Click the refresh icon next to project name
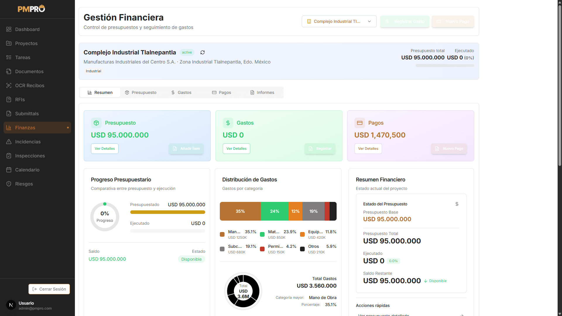Viewport: 562px width, 316px height. pos(203,52)
